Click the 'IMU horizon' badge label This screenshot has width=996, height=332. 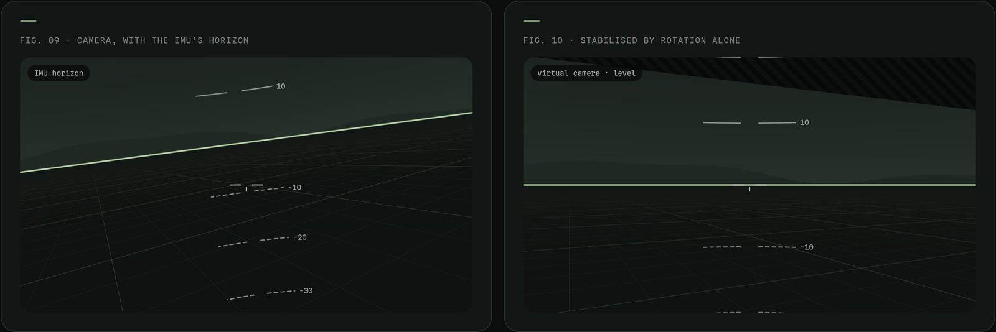click(59, 73)
